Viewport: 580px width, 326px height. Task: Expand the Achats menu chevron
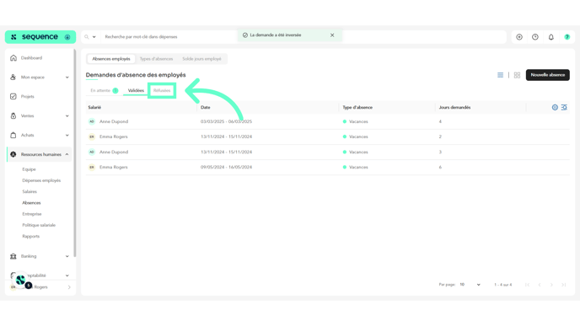coord(67,135)
